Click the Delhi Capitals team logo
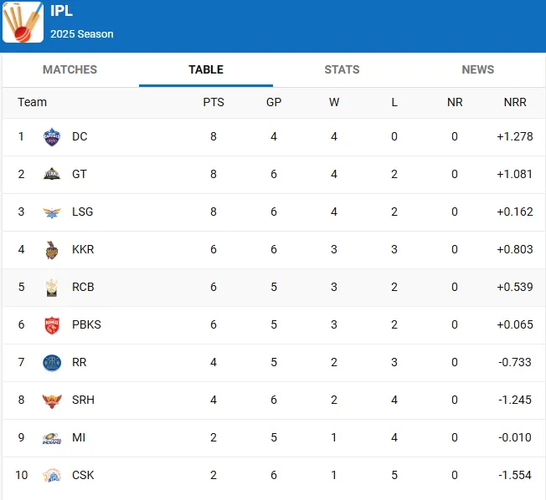Viewport: 546px width, 500px height. click(52, 136)
